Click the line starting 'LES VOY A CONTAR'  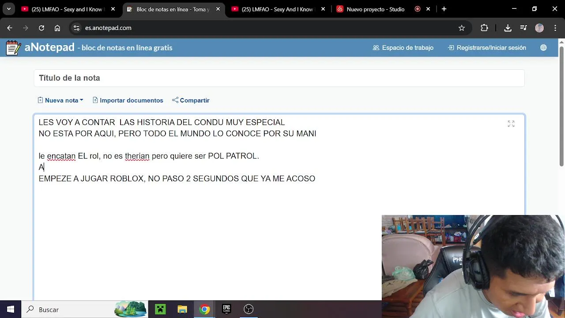(162, 122)
